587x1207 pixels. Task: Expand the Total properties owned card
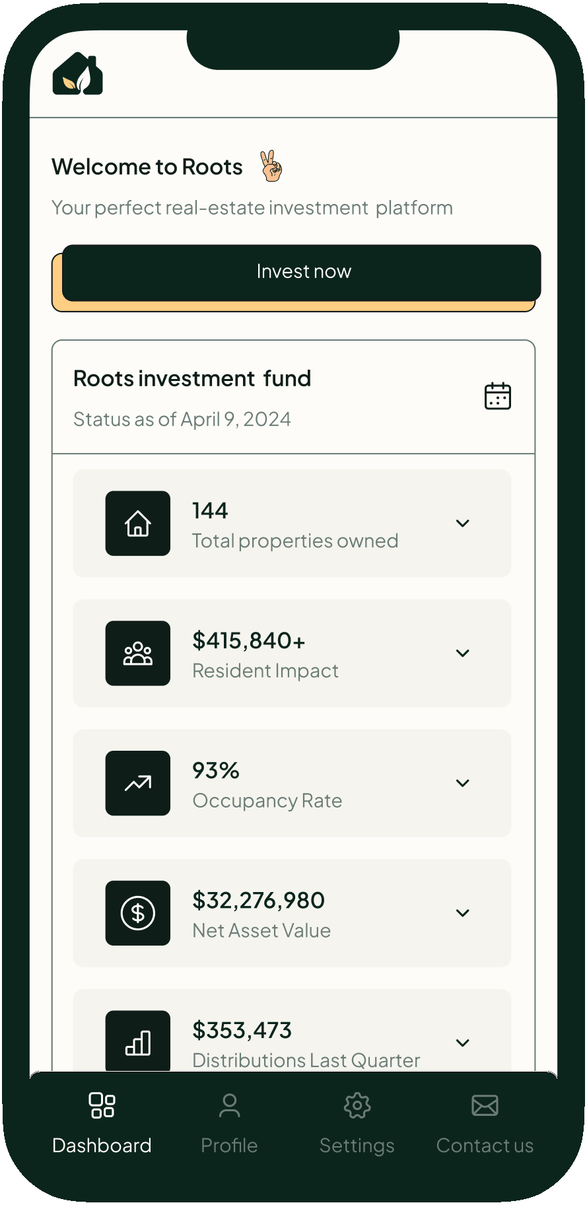point(462,523)
